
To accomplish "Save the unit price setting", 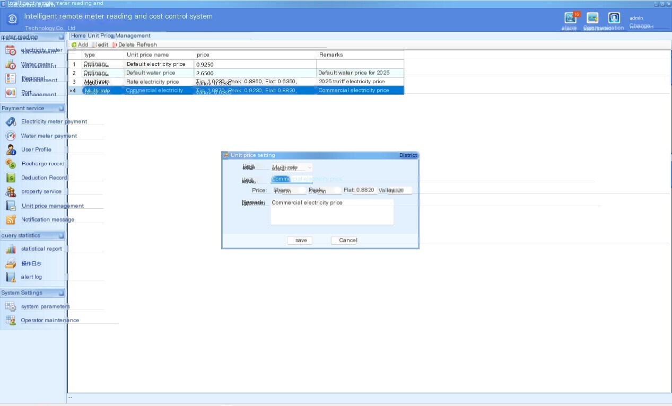I will pos(300,240).
